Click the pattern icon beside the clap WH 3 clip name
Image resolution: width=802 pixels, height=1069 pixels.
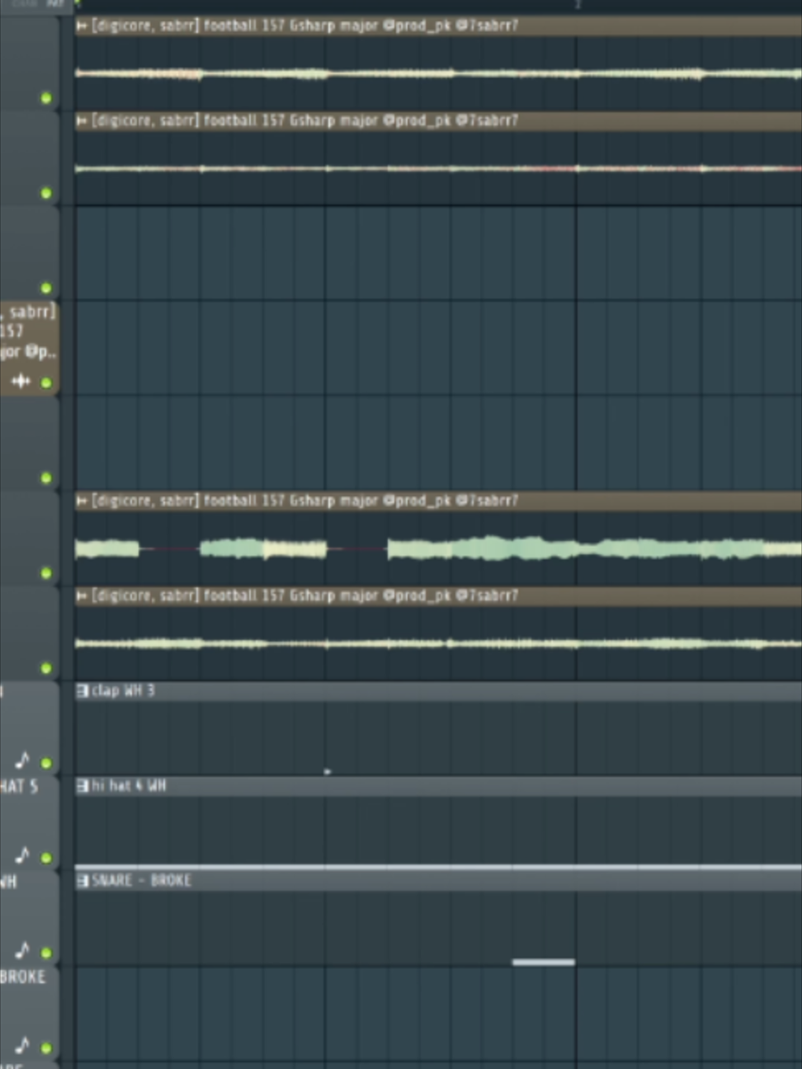point(82,691)
